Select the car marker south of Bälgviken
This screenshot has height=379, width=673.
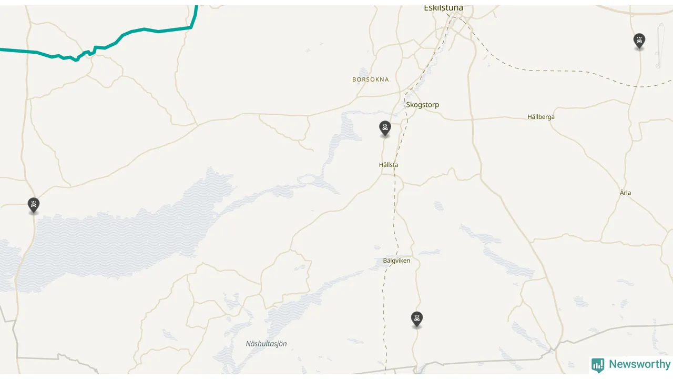point(416,319)
